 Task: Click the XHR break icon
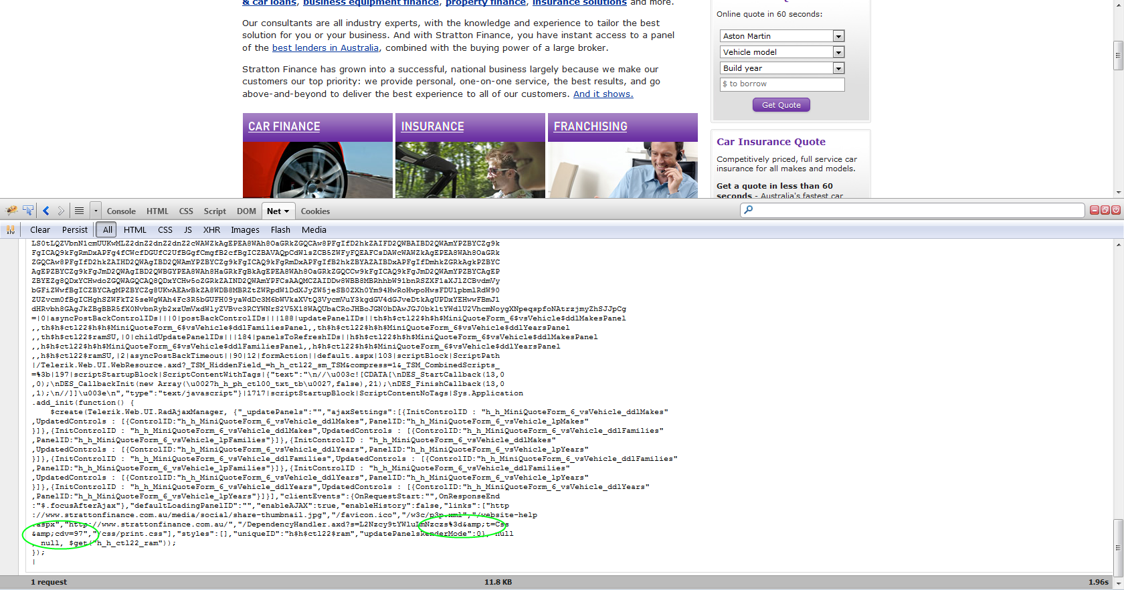(11, 229)
